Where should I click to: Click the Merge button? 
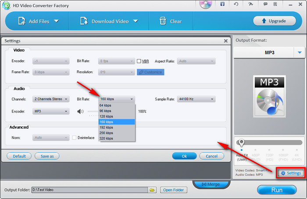[211, 184]
